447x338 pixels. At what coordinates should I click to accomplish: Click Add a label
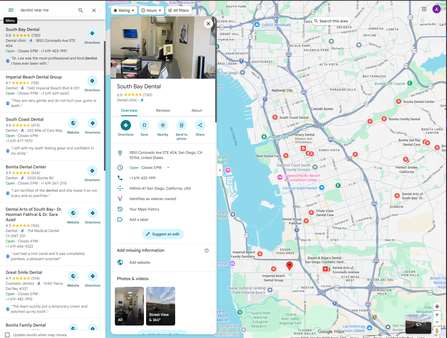pos(139,220)
